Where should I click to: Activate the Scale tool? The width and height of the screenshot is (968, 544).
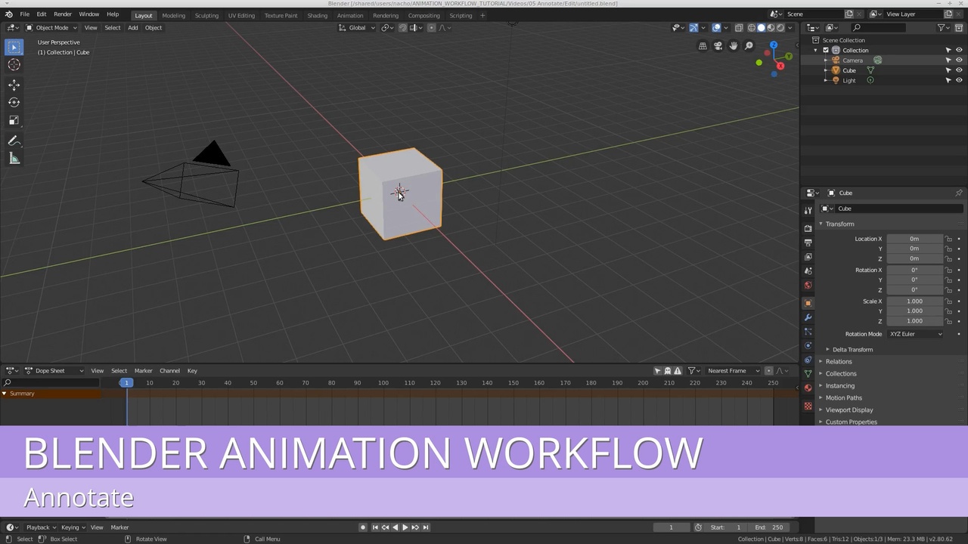14,120
